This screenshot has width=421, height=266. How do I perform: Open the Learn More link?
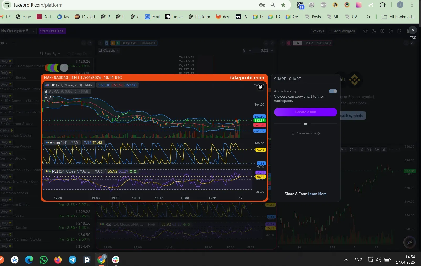point(317,194)
